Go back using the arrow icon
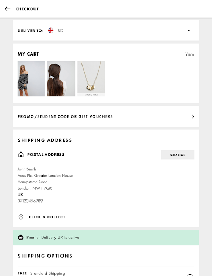Image resolution: width=212 pixels, height=276 pixels. (8, 9)
